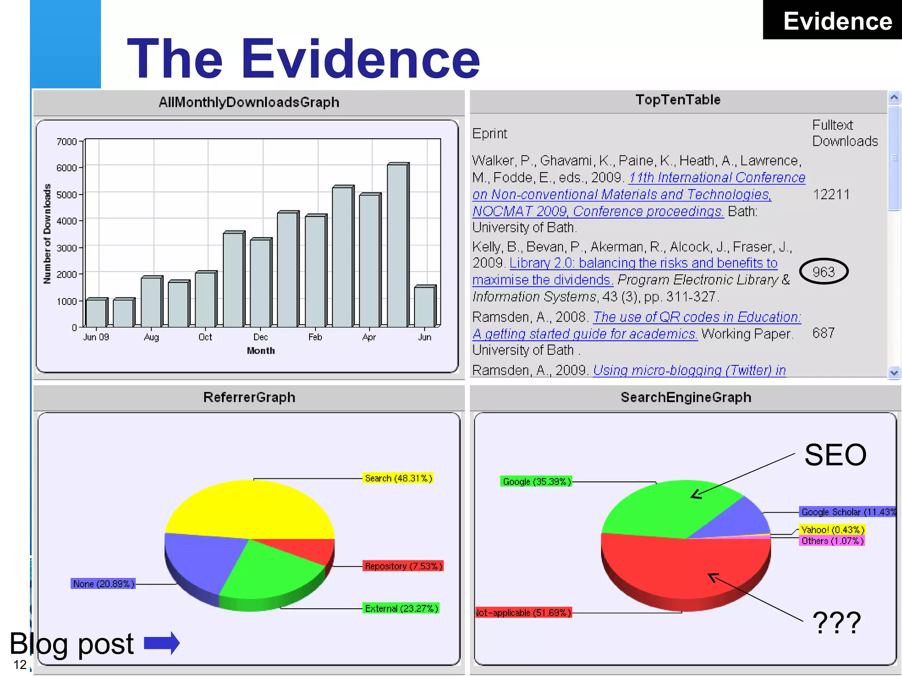Click the 'Eprint' column header

[x=490, y=133]
